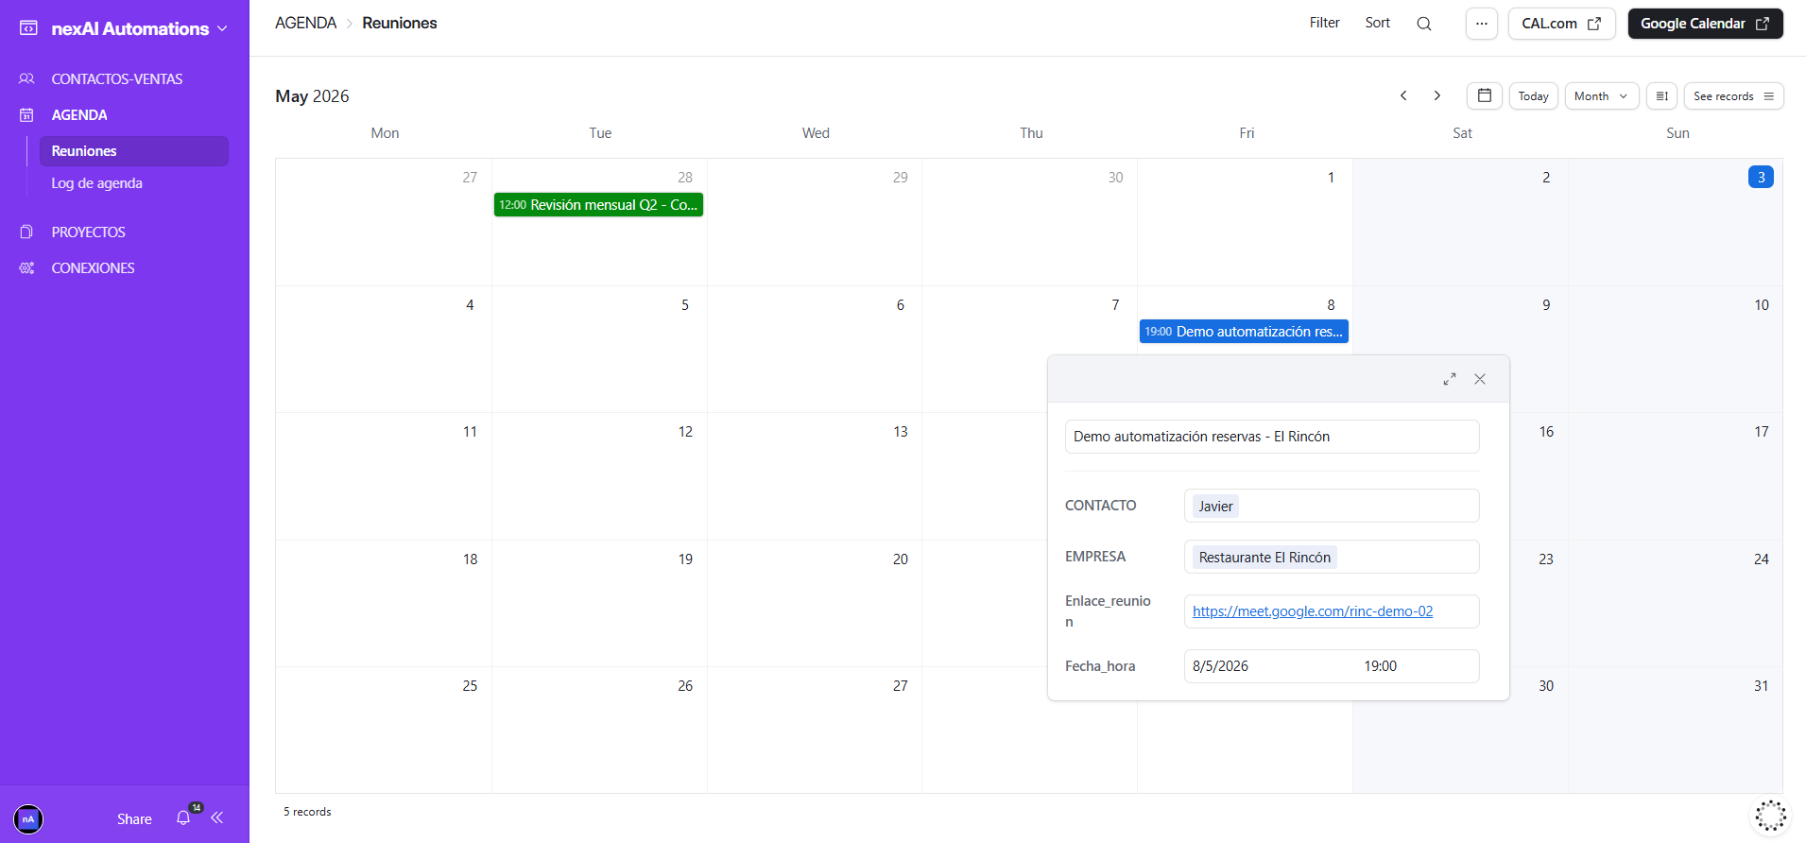1806x843 pixels.
Task: Click the nA user avatar
Action: tap(28, 818)
